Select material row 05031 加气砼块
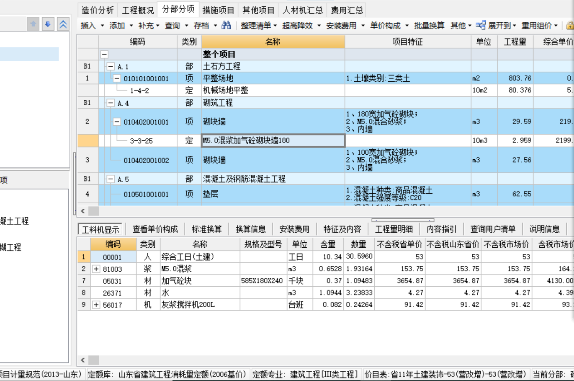The image size is (574, 381). coord(325,280)
